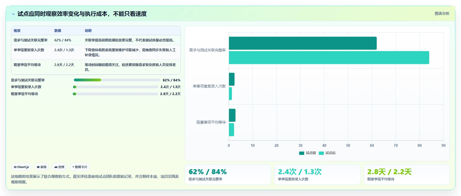Click the 试点后 bar for 需求与测试关联完整率
Viewport: 461px width, 196px height.
(x=329, y=58)
